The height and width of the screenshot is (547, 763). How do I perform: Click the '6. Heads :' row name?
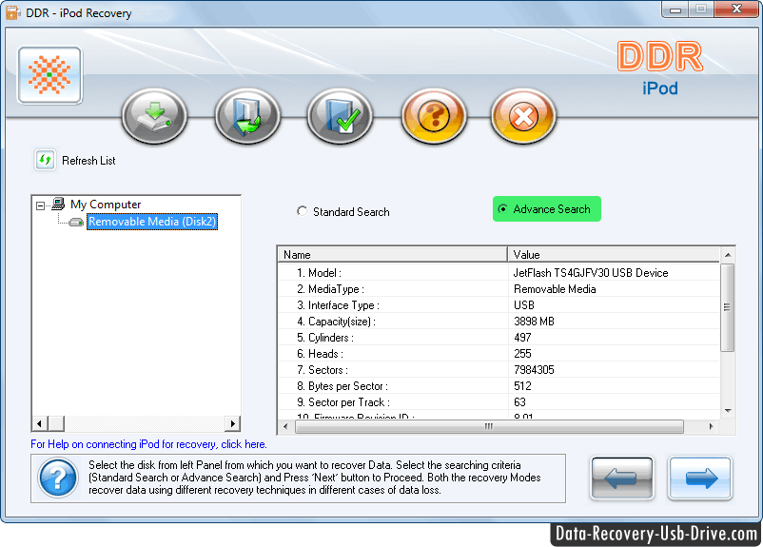click(320, 353)
